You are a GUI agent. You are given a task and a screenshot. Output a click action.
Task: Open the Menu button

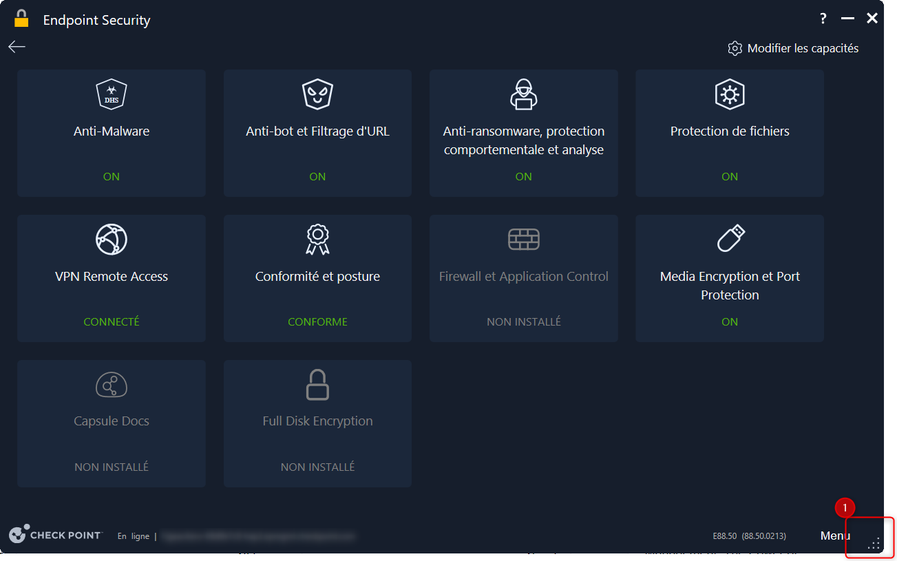(835, 536)
